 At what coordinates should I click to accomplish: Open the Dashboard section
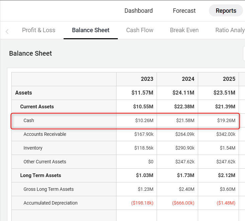(139, 11)
